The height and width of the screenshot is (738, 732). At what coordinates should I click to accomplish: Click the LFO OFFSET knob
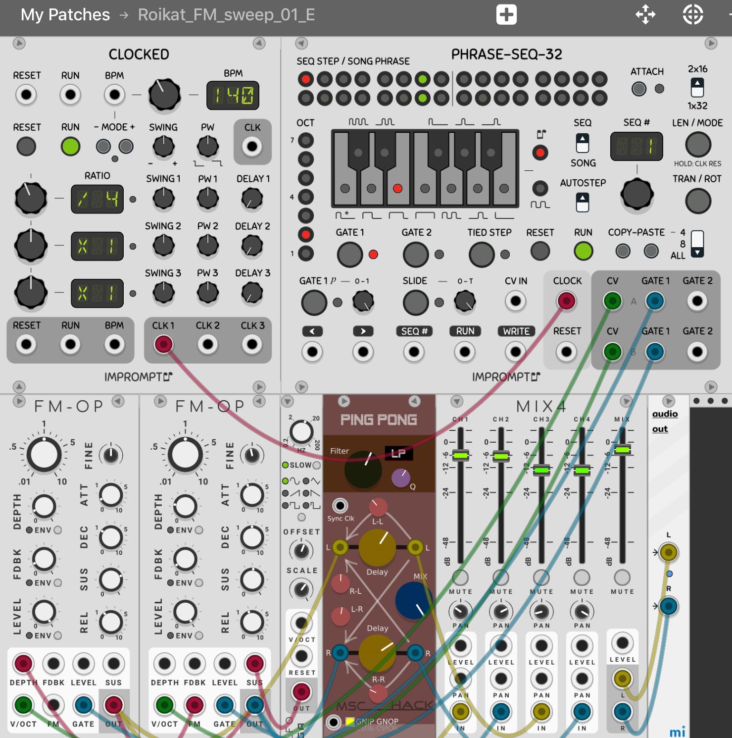coord(301,550)
